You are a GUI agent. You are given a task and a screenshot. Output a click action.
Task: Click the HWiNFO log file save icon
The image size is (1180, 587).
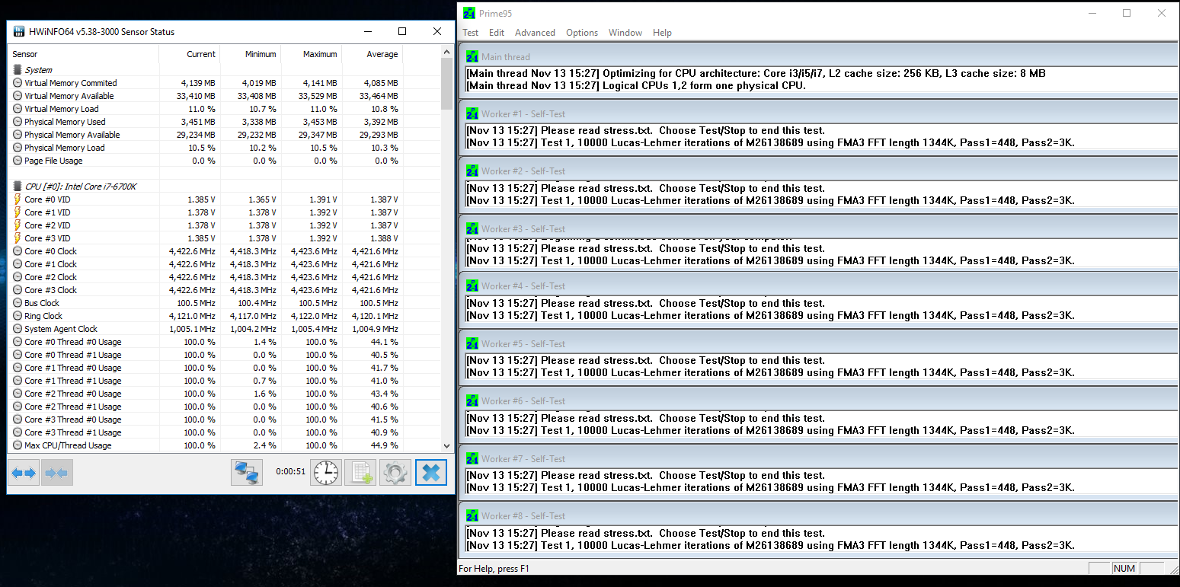coord(360,473)
